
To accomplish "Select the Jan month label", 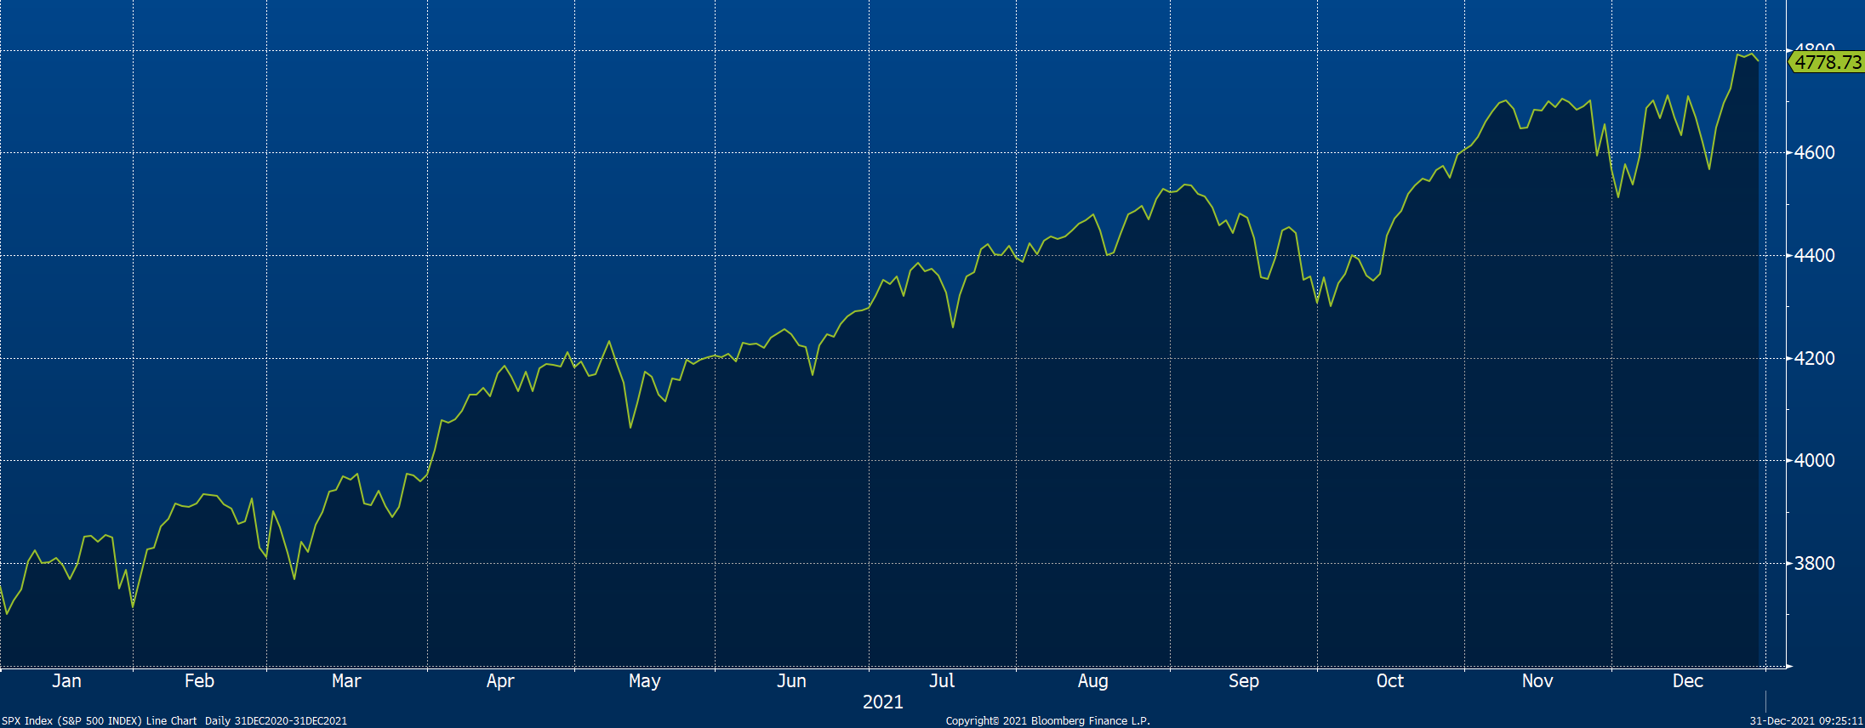I will tap(66, 680).
